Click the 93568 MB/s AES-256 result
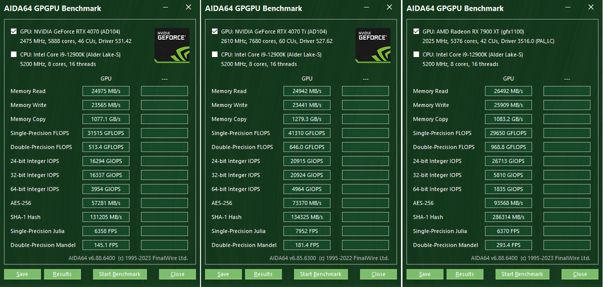Viewport: 603px width, 287px height. pos(509,203)
